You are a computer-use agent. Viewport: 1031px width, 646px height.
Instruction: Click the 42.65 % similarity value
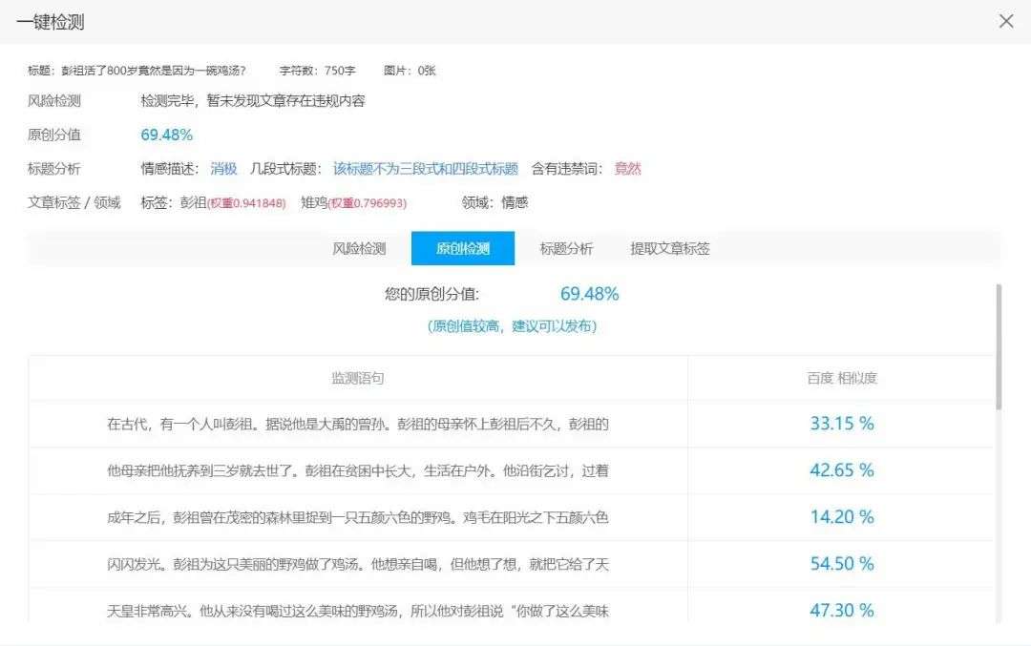(842, 470)
